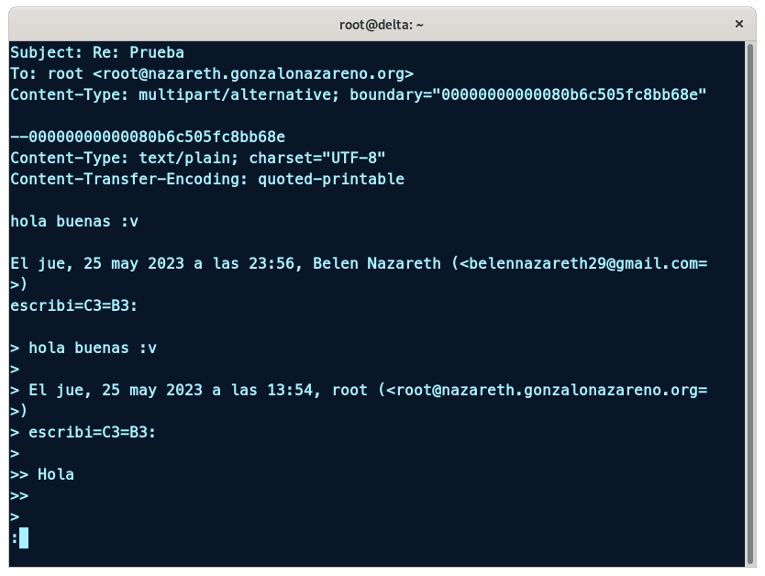This screenshot has height=576, width=765.
Task: Click the 'text/plain; charset="UTF-8"' line
Action: pyautogui.click(x=198, y=158)
